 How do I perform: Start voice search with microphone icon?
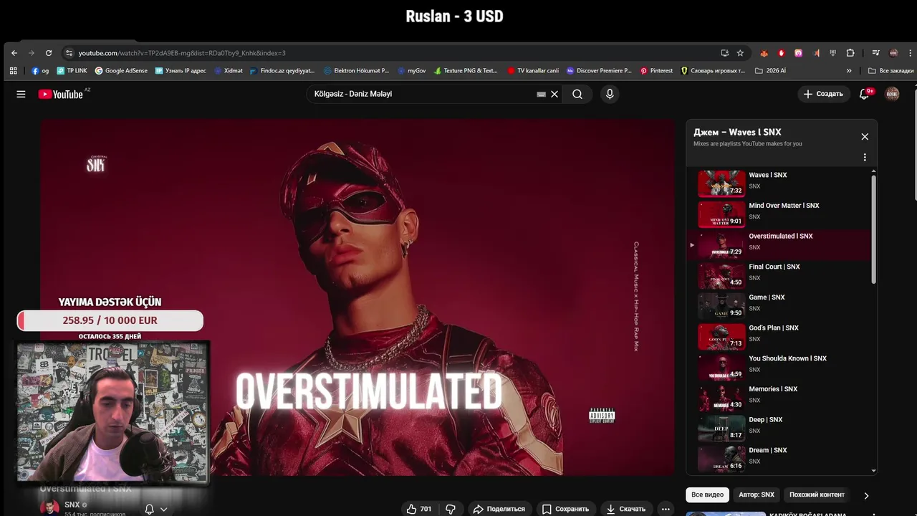pos(610,94)
